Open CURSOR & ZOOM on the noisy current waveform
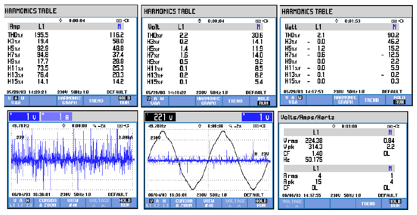The height and width of the screenshot is (215, 417). (x=47, y=203)
